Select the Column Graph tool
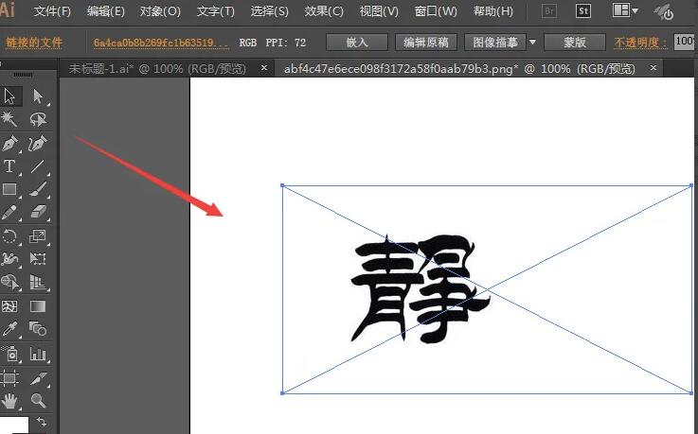Image resolution: width=698 pixels, height=434 pixels. point(38,354)
